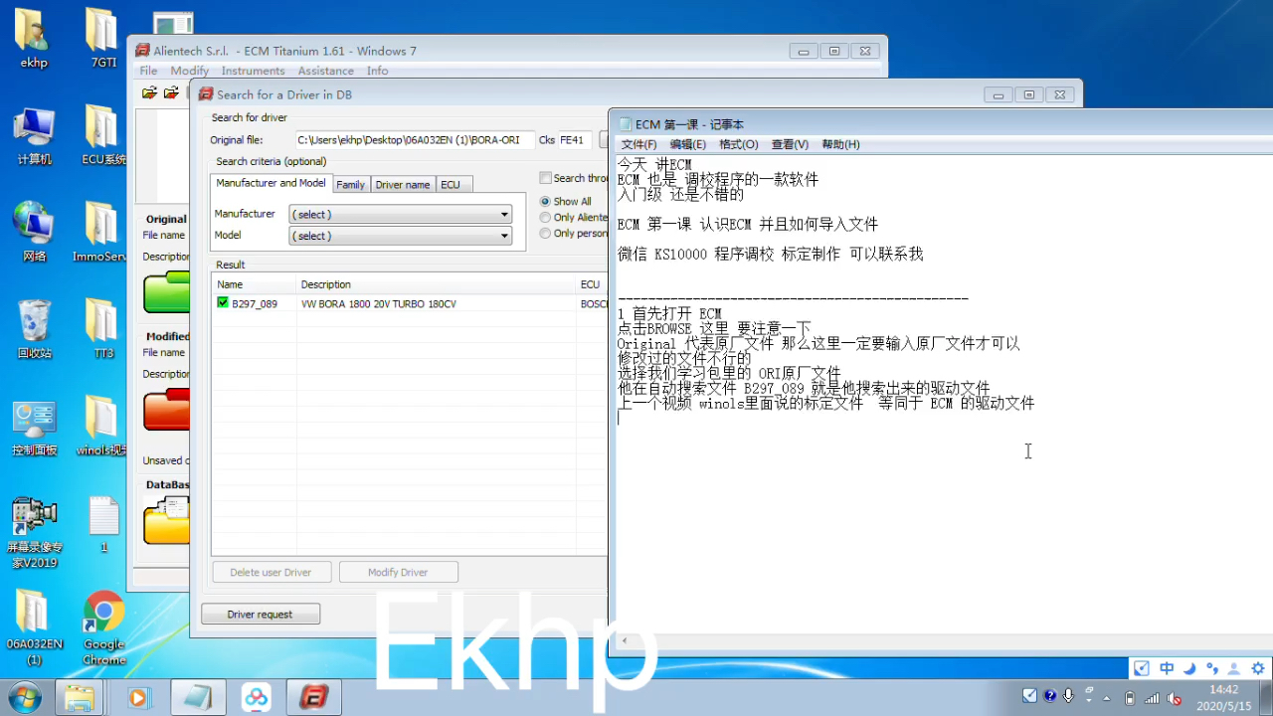Check the B297_089 driver result checkbox
This screenshot has height=716, width=1273.
[x=223, y=303]
